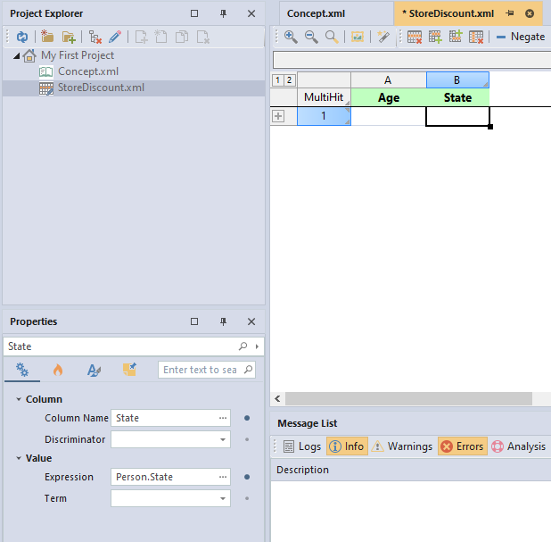
Task: Close the StoreDiscount.xml tab
Action: [530, 13]
